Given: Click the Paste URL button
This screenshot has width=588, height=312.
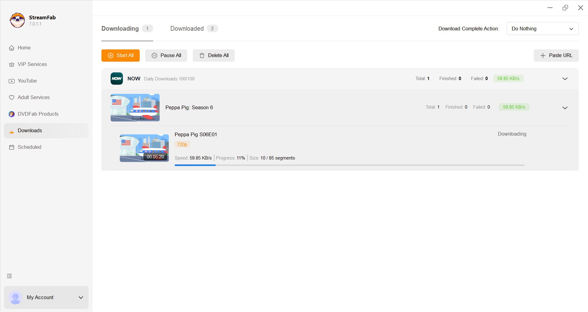Looking at the screenshot, I should pos(556,56).
